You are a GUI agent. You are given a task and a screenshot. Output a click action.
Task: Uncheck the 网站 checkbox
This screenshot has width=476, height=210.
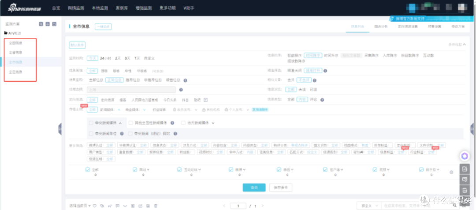tap(135, 169)
